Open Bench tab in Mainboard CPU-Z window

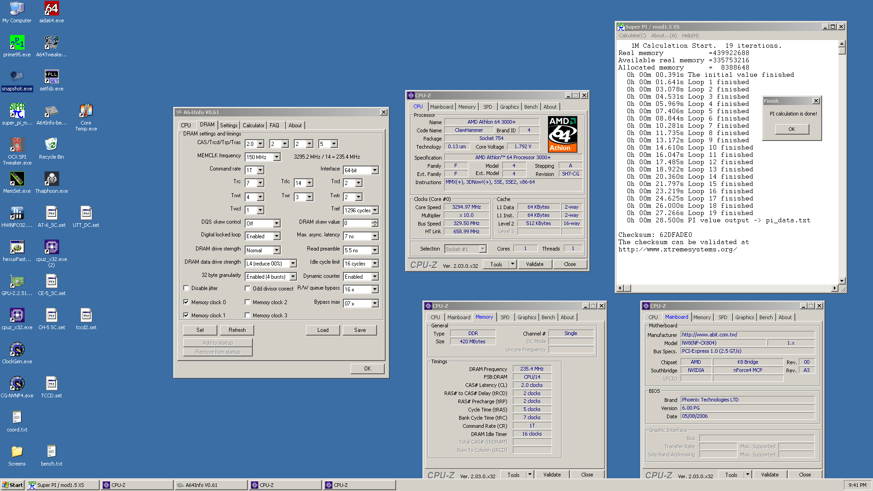click(x=766, y=317)
